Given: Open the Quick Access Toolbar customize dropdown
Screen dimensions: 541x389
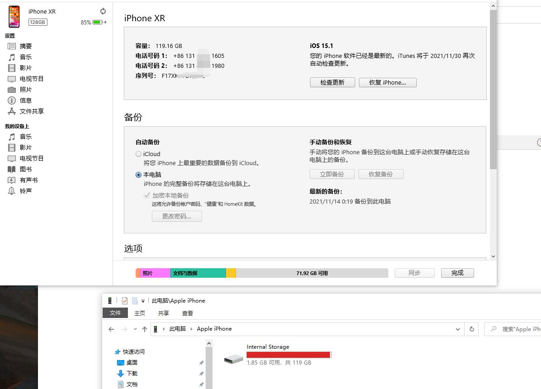Looking at the screenshot, I should click(x=143, y=301).
